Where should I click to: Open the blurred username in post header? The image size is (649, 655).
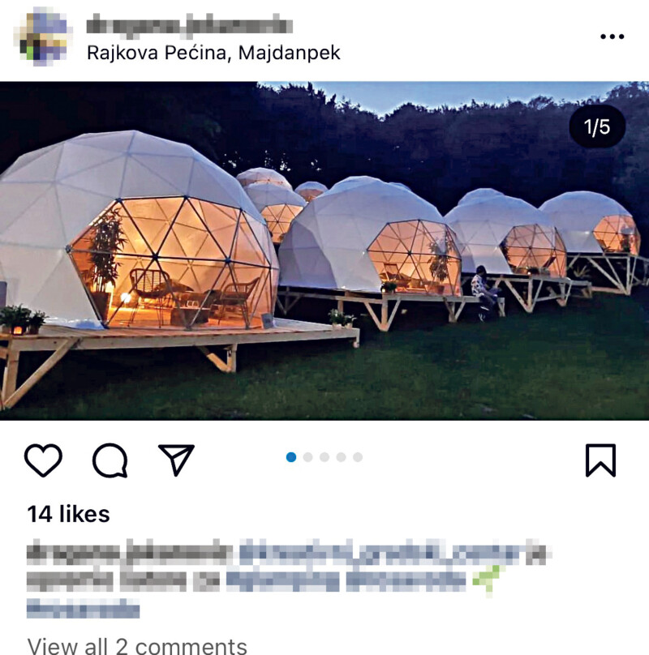[190, 24]
